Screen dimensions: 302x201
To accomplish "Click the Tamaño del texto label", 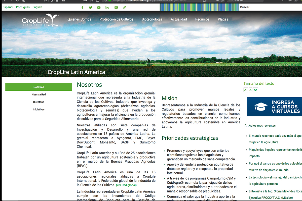I will [259, 83].
